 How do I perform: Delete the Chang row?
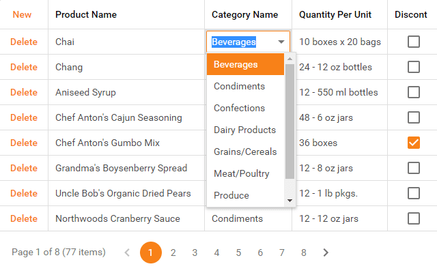(x=24, y=67)
